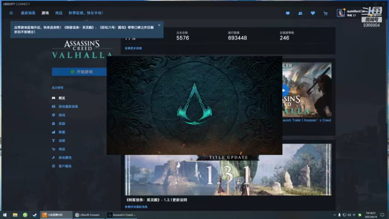Image resolution: width=389 pixels, height=219 pixels.
Task: Open File Explorer from the taskbar
Action: tap(15, 215)
